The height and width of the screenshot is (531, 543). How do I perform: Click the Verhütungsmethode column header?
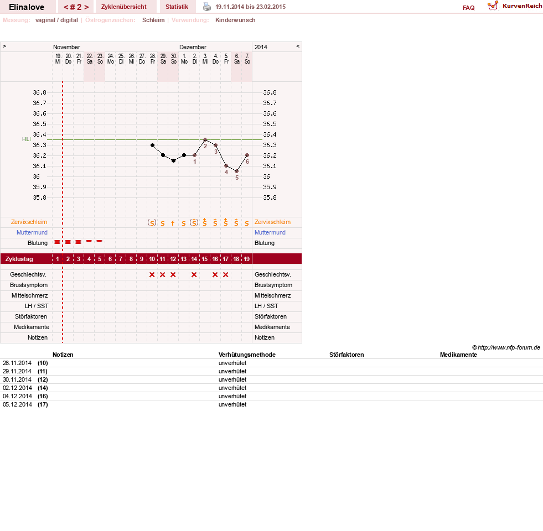(x=247, y=355)
